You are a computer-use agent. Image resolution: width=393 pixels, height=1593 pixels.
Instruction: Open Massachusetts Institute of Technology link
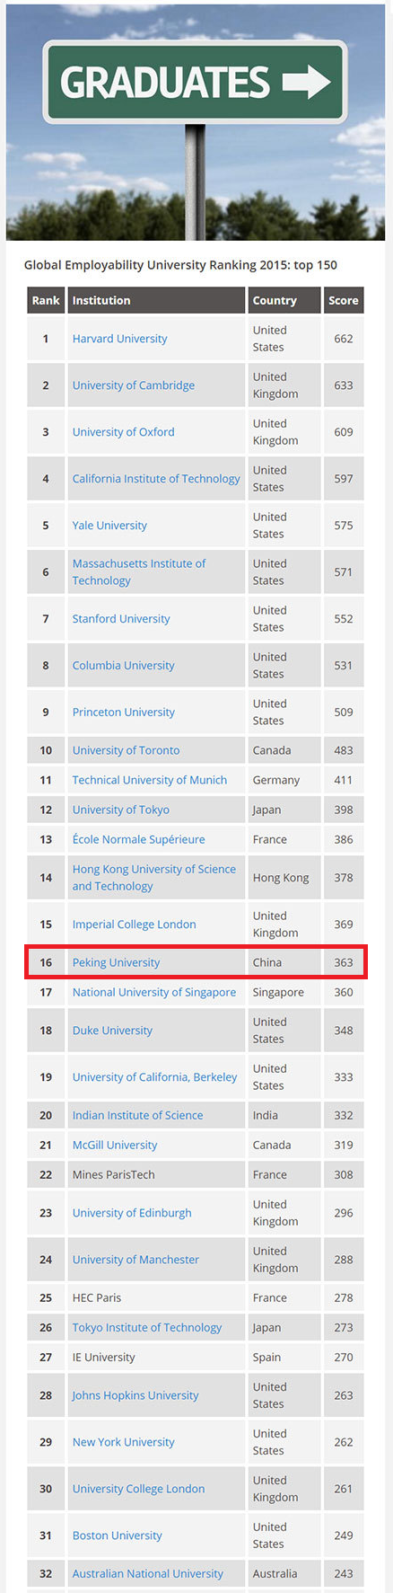(139, 572)
